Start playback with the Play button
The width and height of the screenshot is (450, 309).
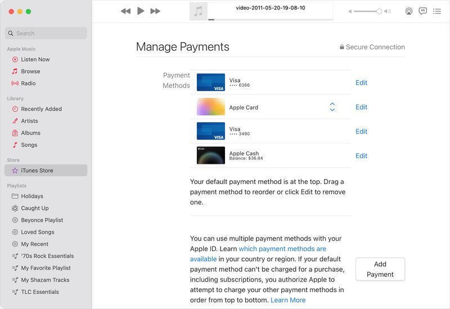point(141,11)
